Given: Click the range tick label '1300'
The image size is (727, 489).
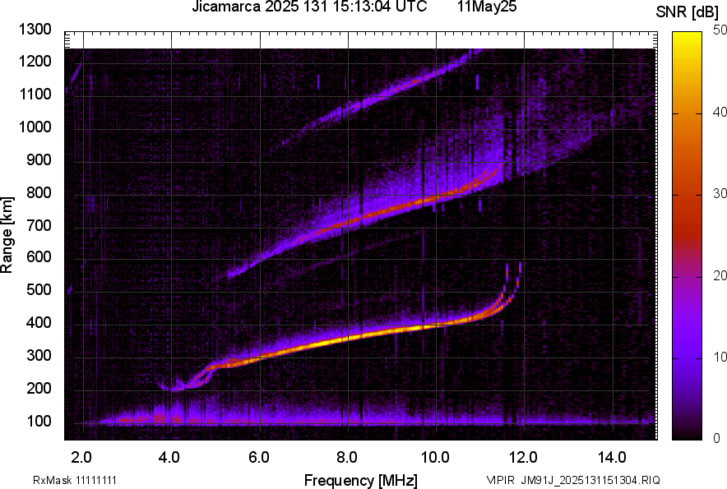Looking at the screenshot, I should [x=35, y=30].
